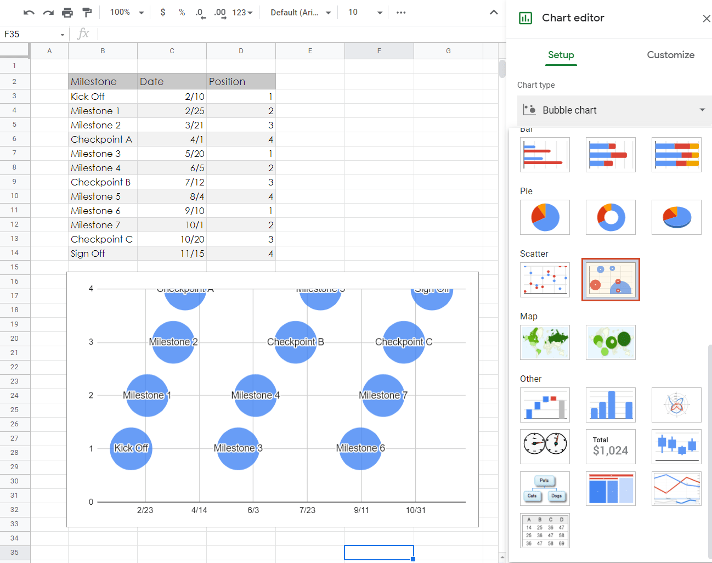Viewport: 712px width, 563px height.
Task: Apply percent format to the selection
Action: coord(181,11)
